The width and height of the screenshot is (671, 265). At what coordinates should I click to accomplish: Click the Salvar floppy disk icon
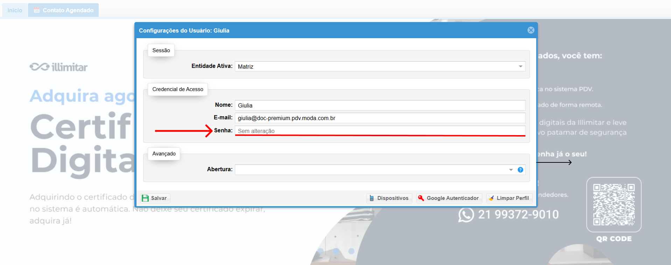click(x=145, y=198)
